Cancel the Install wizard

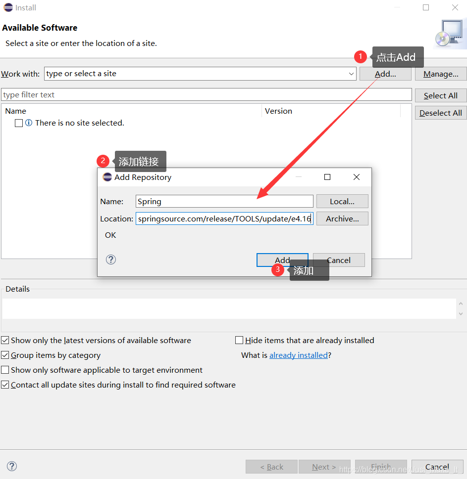tap(437, 467)
